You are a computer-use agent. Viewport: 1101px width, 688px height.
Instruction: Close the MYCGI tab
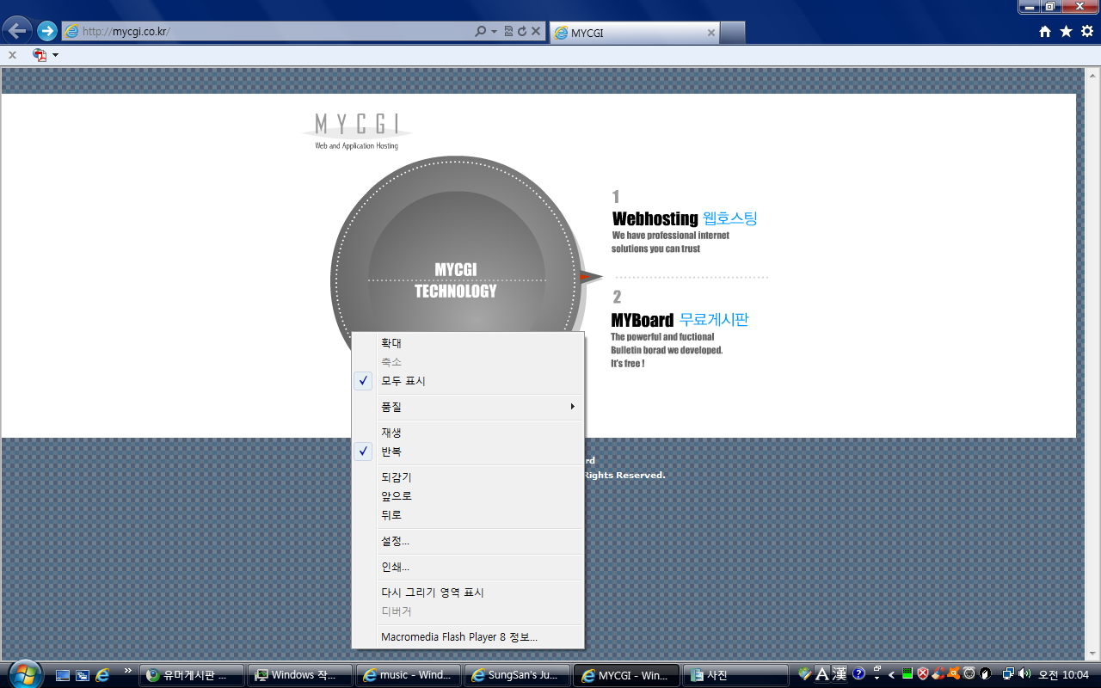711,33
